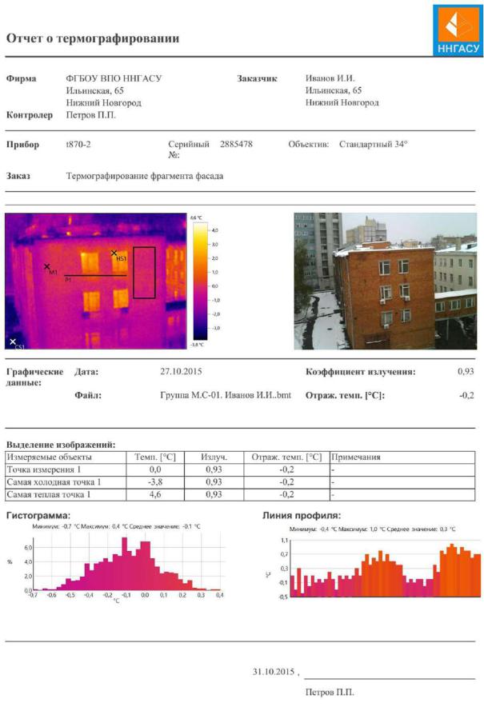Click the 'Гистограмма:' heading
The height and width of the screenshot is (707, 484).
click(38, 515)
